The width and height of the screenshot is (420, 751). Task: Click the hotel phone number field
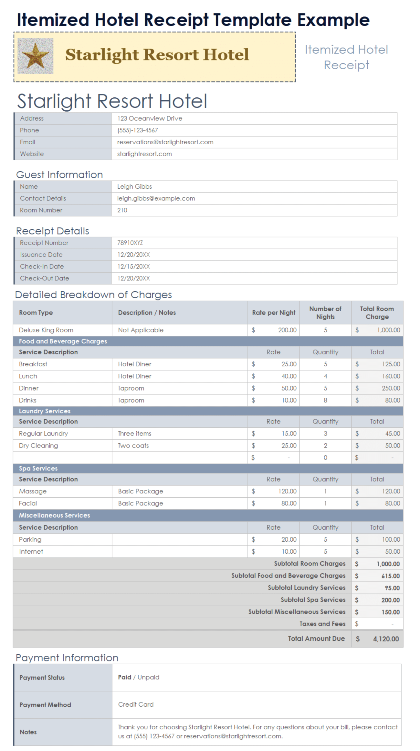point(137,130)
